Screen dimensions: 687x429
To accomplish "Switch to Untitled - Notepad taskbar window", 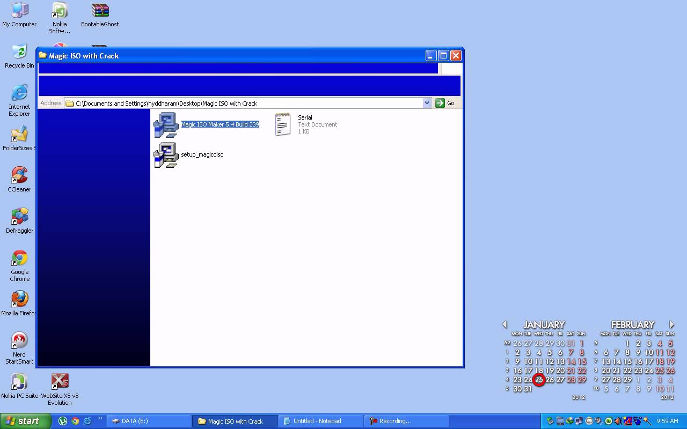I will point(321,421).
